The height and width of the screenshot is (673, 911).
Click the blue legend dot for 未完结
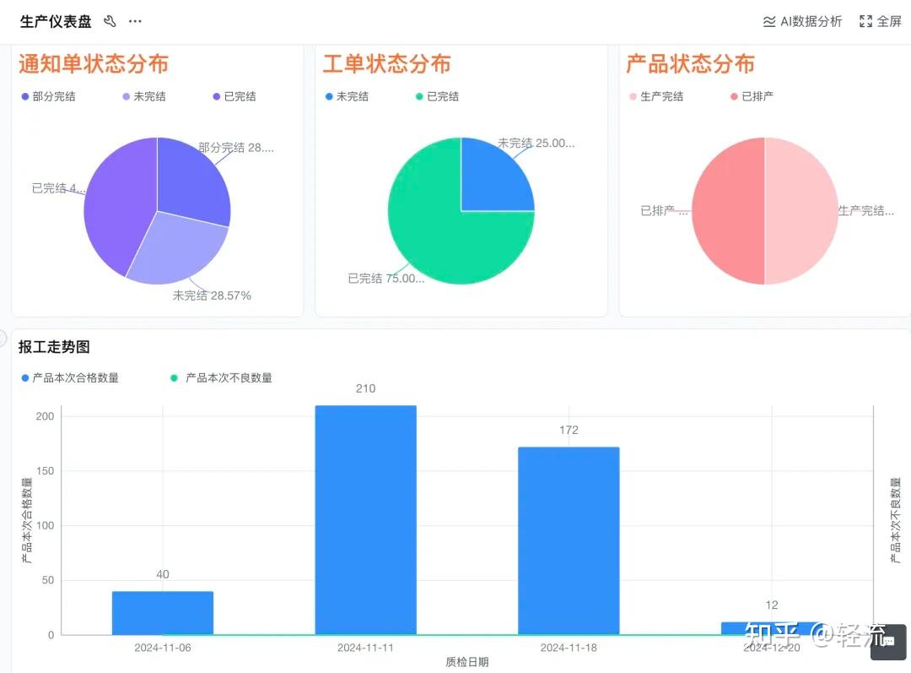coord(330,95)
